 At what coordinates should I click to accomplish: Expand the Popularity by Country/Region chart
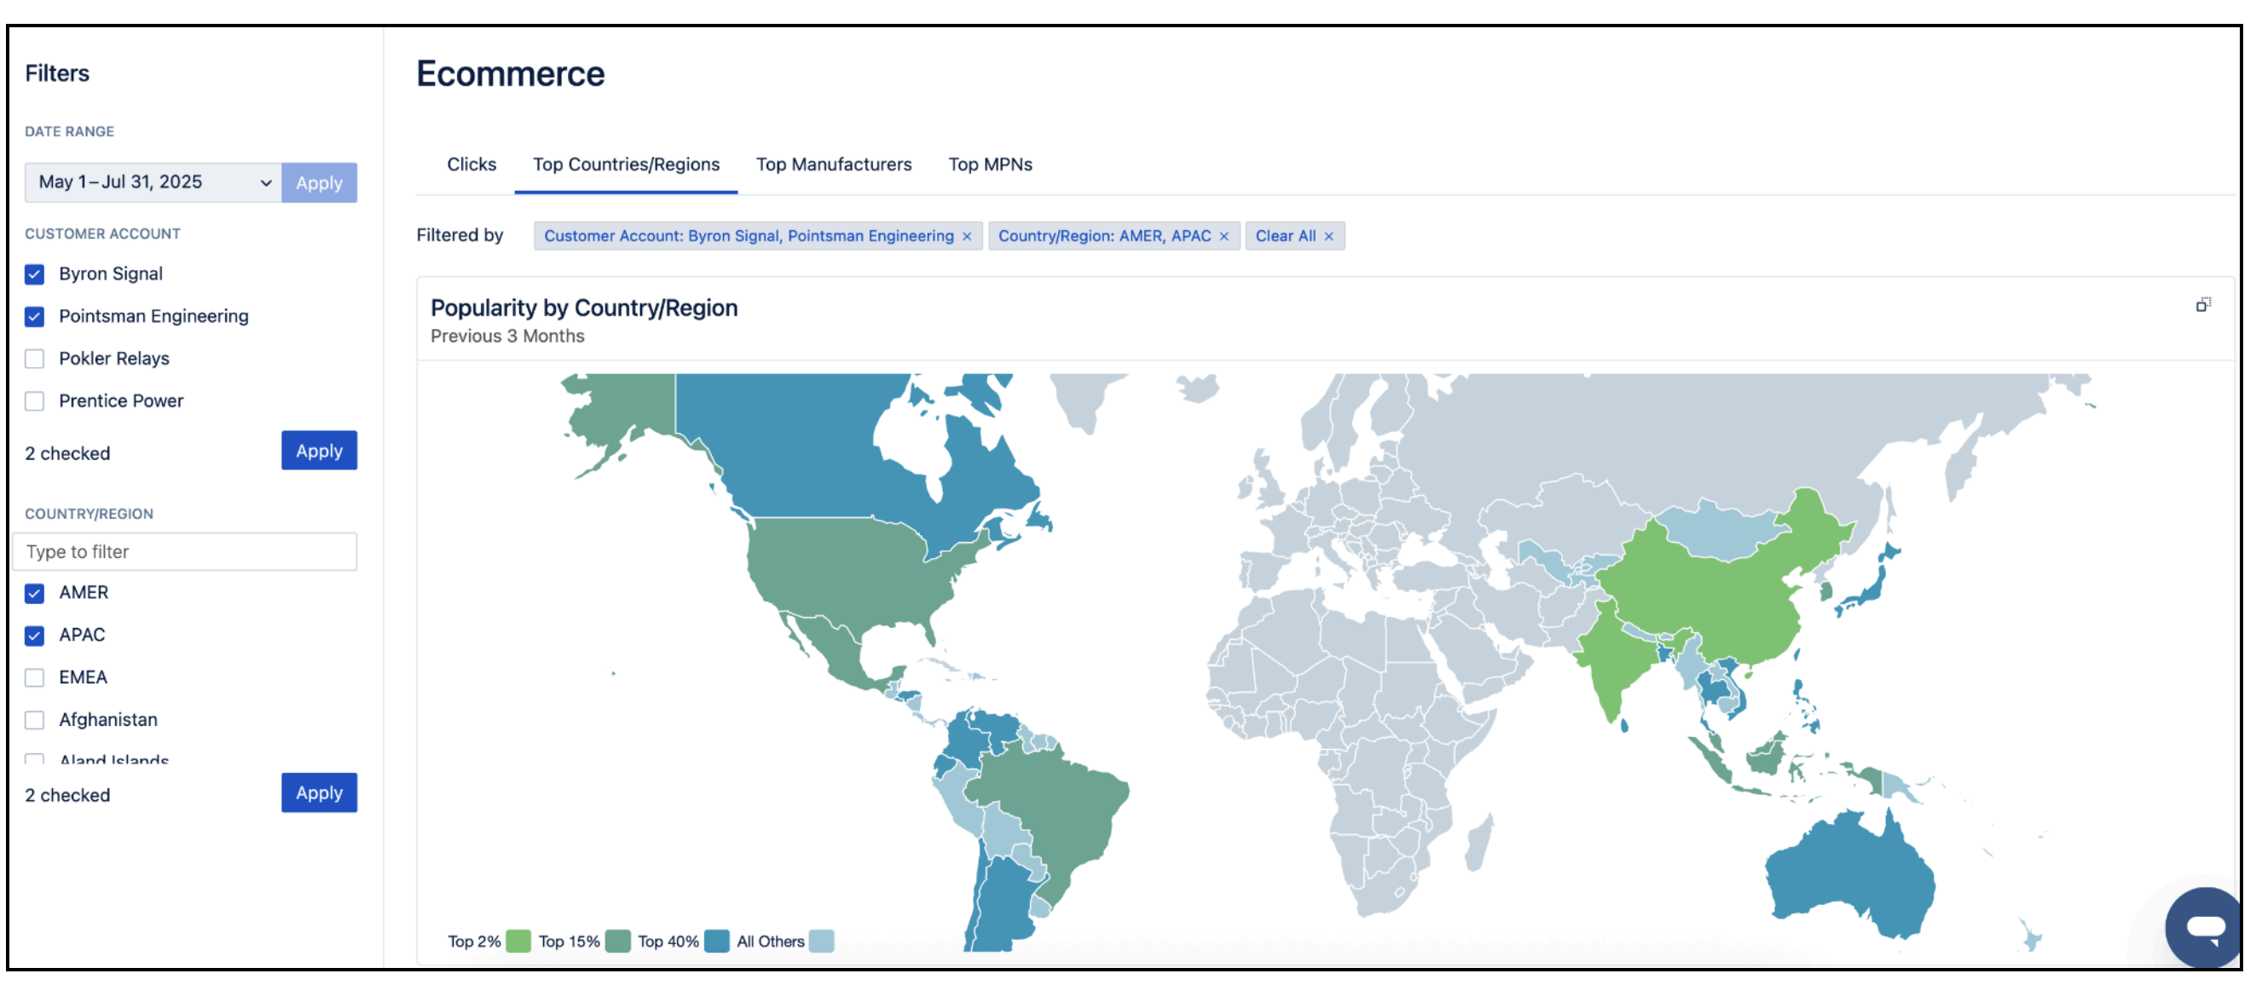[x=2202, y=305]
